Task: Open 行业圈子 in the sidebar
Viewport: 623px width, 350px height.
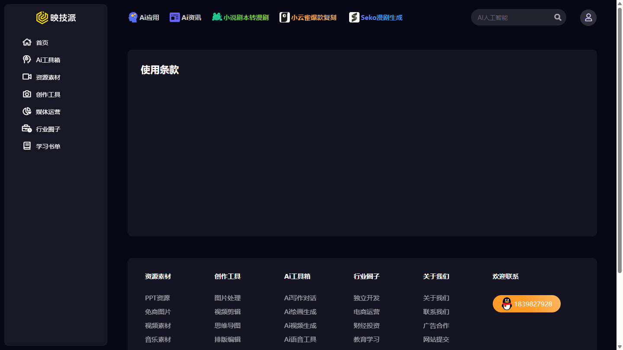Action: 48,129
